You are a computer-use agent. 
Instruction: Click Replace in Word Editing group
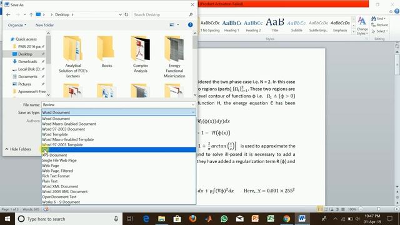(379, 25)
